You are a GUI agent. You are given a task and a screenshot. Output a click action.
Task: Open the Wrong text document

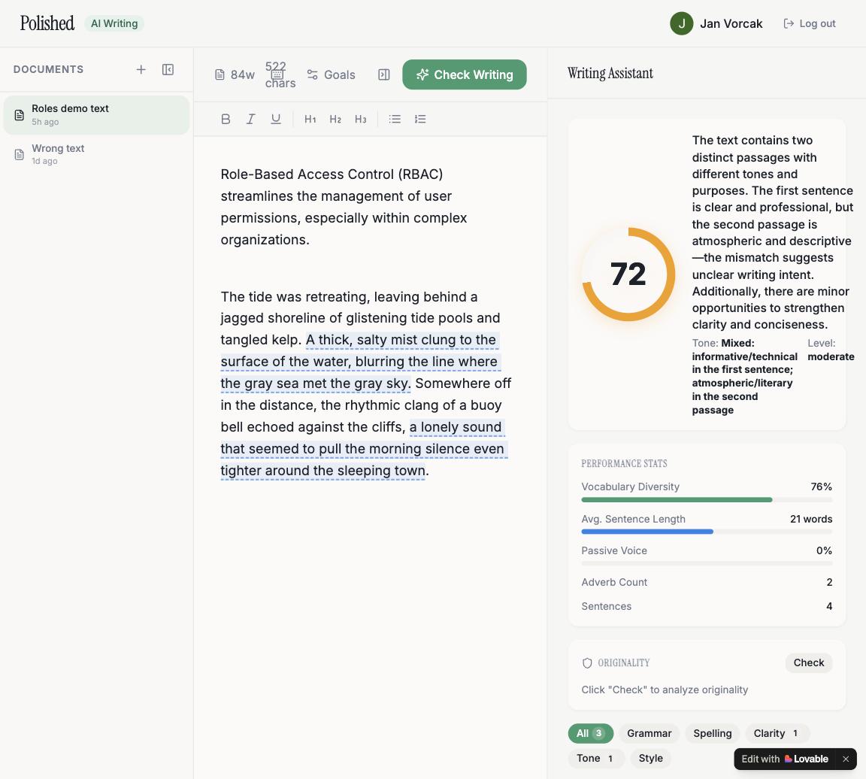pyautogui.click(x=58, y=153)
